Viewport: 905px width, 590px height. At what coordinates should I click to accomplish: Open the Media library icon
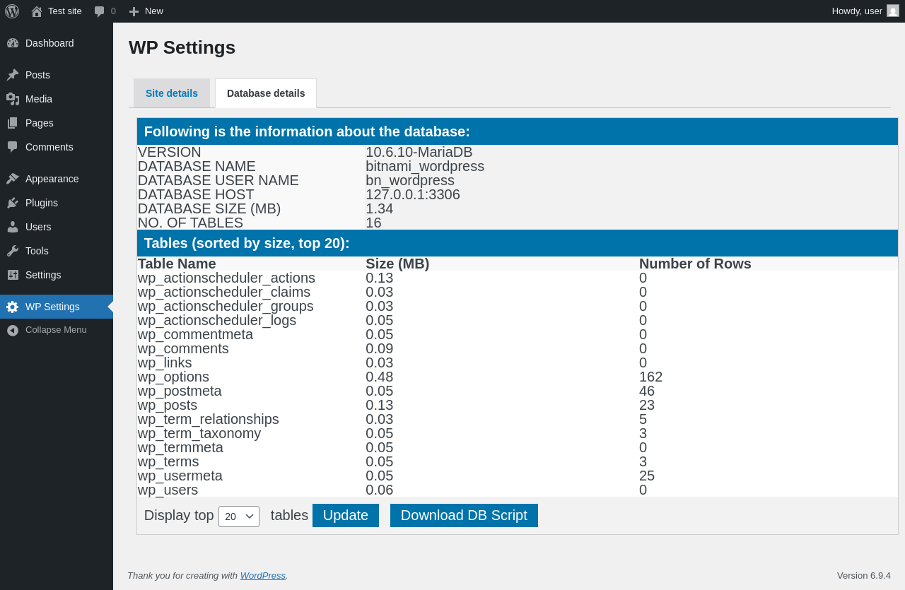[x=13, y=99]
